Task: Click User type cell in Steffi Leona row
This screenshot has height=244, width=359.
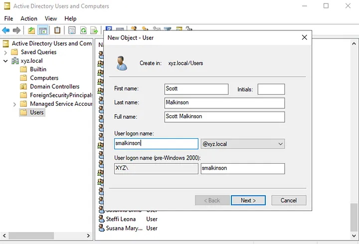Action: tap(152, 219)
